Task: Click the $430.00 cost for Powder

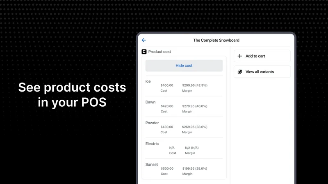Action: 167,127
